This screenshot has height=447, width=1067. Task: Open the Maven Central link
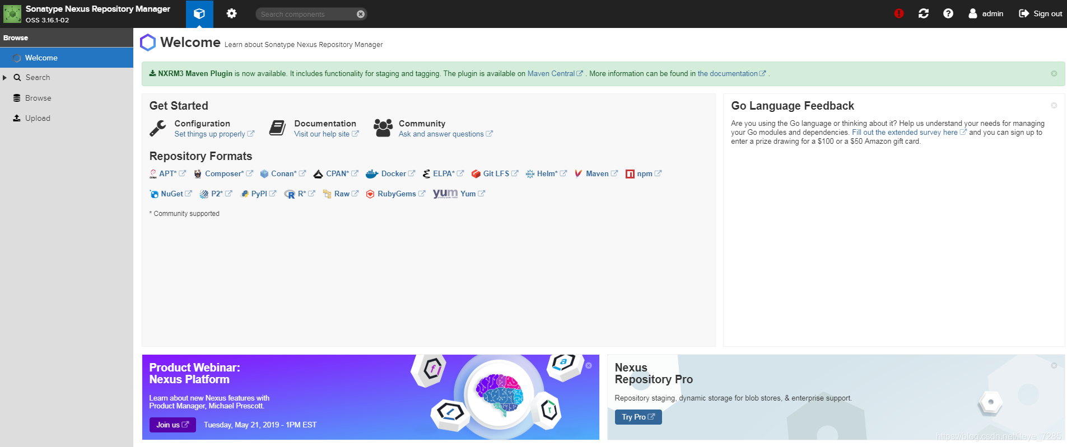coord(555,74)
